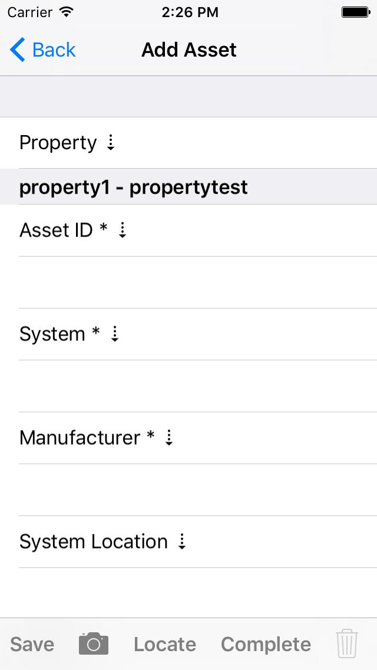Tap the Locate toolbar button
377x670 pixels.
click(x=165, y=645)
